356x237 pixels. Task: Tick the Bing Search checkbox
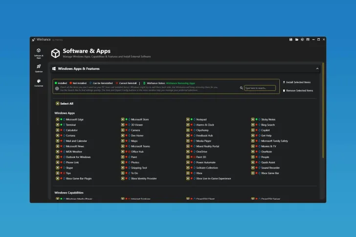pos(253,125)
